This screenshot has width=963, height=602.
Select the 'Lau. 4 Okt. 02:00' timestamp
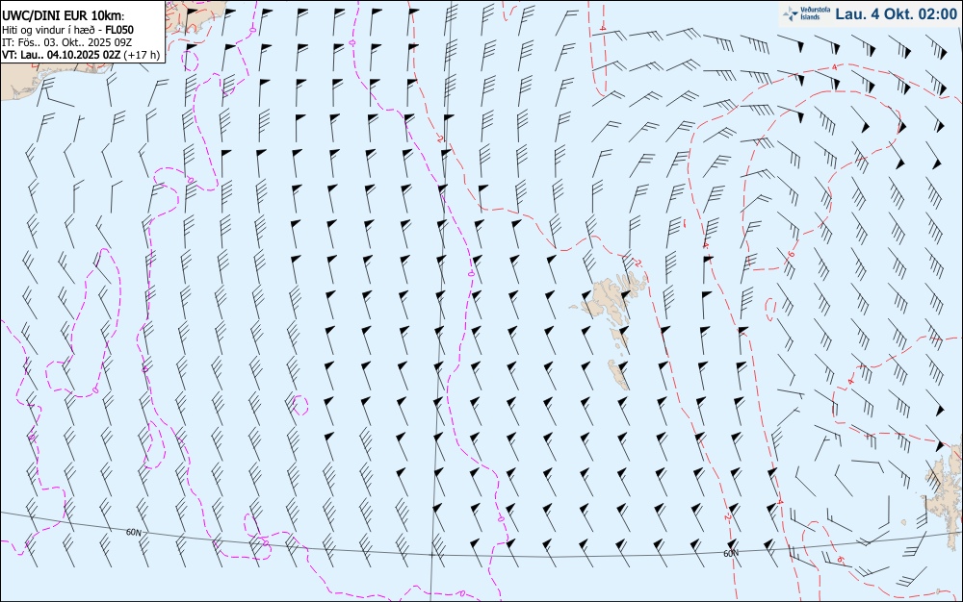click(896, 13)
